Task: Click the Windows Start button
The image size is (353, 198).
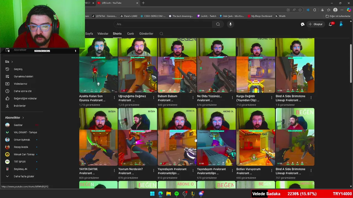Action: tap(152, 194)
